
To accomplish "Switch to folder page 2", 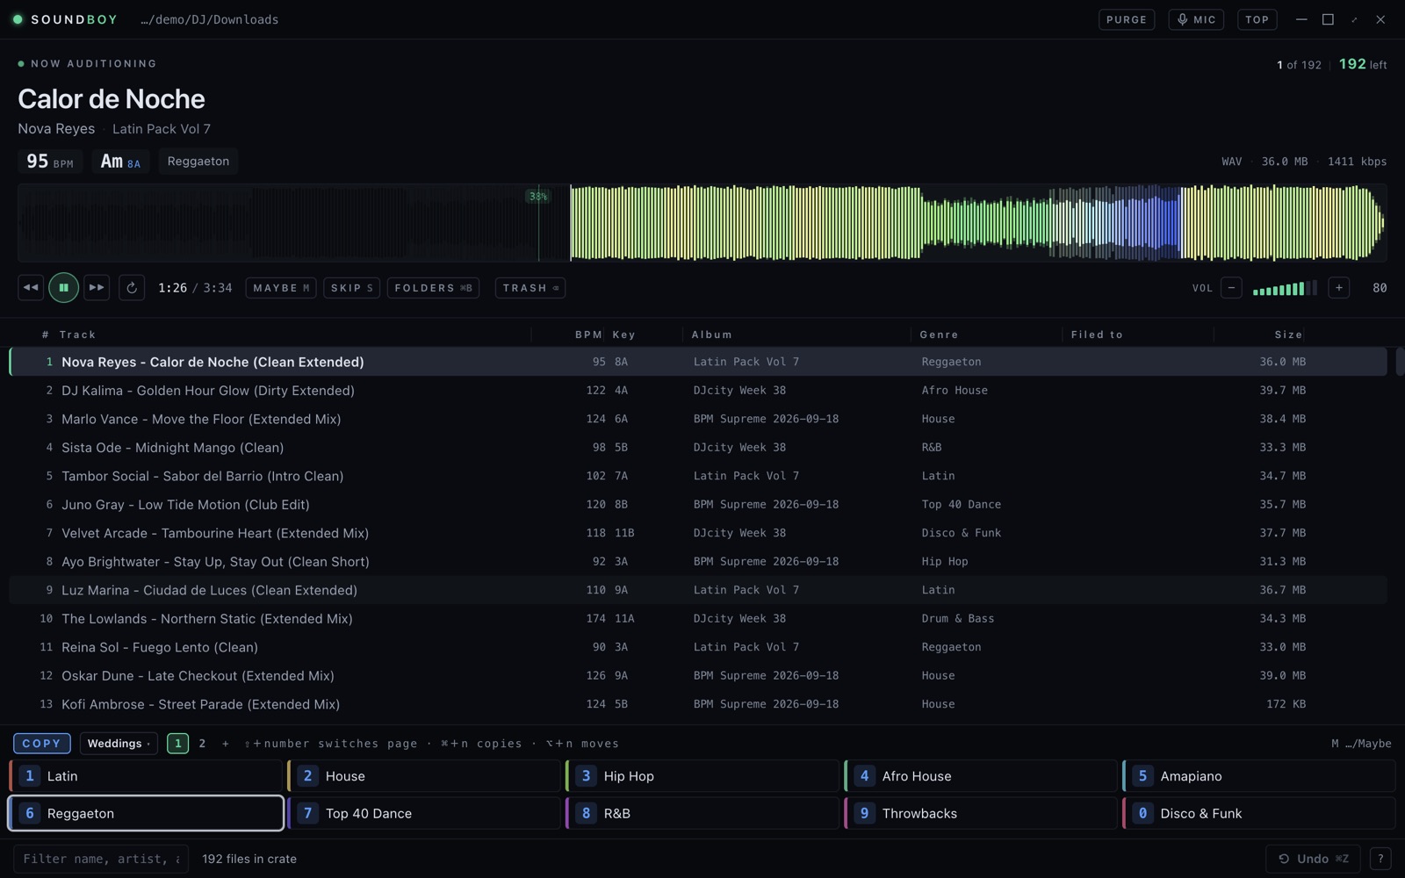I will click(x=202, y=743).
